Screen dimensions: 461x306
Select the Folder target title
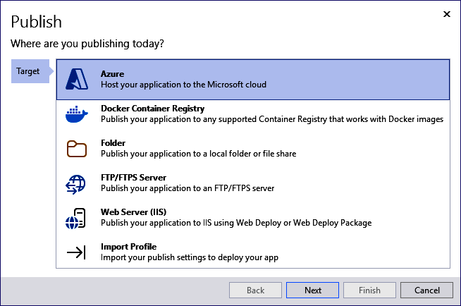click(x=113, y=143)
